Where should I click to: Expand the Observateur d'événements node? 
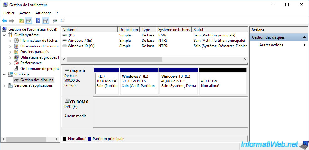coord(10,46)
